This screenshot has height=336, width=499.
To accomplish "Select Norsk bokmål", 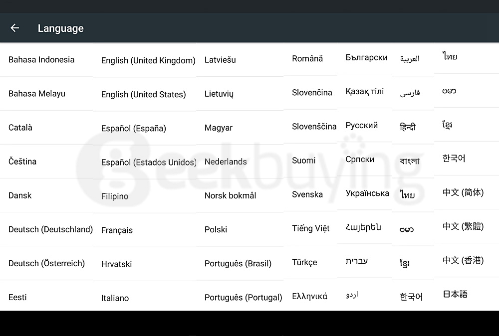I will [x=231, y=195].
